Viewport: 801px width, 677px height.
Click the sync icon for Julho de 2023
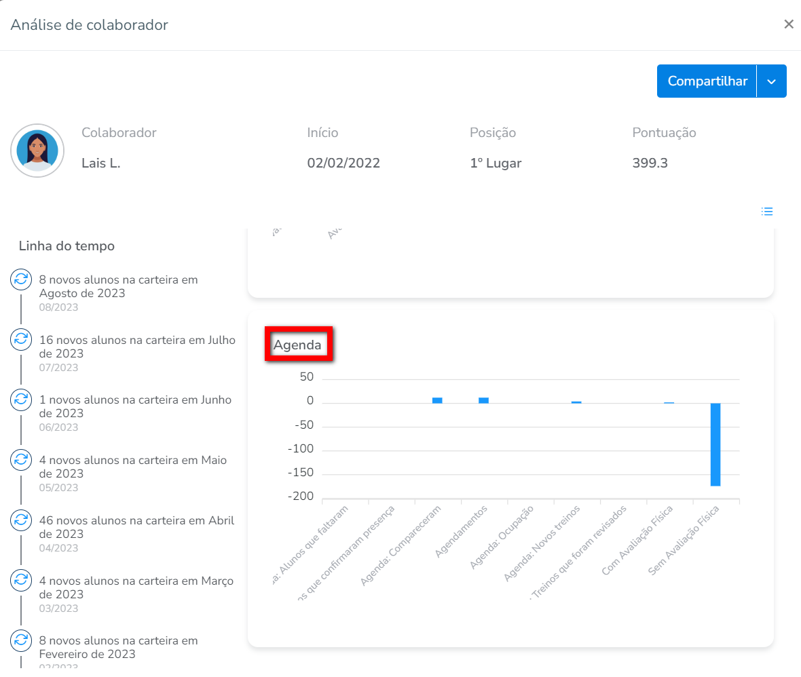21,340
